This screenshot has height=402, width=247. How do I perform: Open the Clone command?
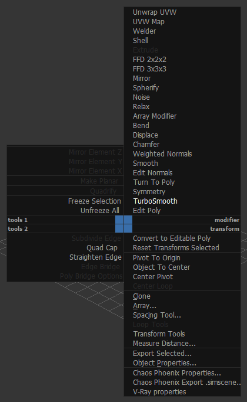[x=142, y=296]
